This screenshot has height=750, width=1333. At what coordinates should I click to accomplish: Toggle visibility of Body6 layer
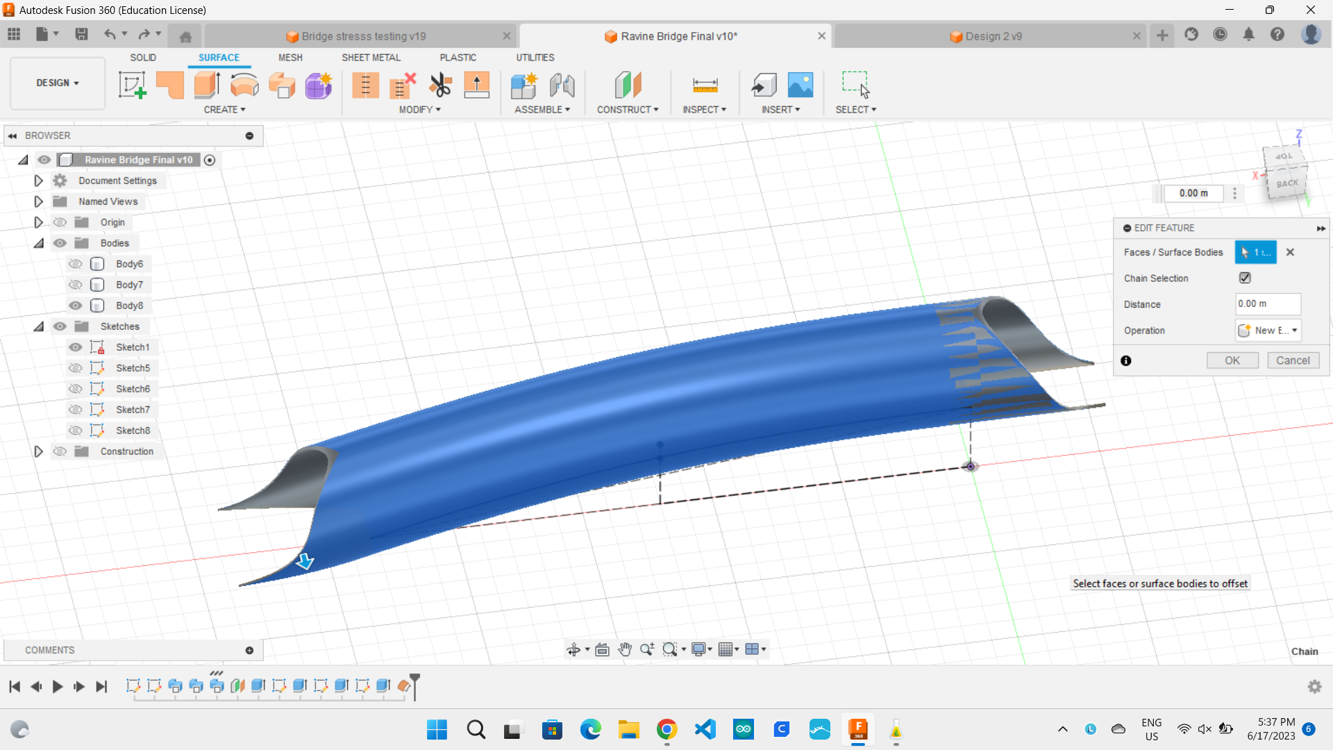(x=77, y=264)
